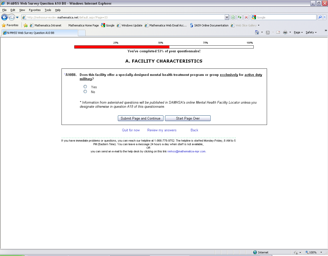Open a new blank tab
This screenshot has width=328, height=256.
click(x=82, y=33)
